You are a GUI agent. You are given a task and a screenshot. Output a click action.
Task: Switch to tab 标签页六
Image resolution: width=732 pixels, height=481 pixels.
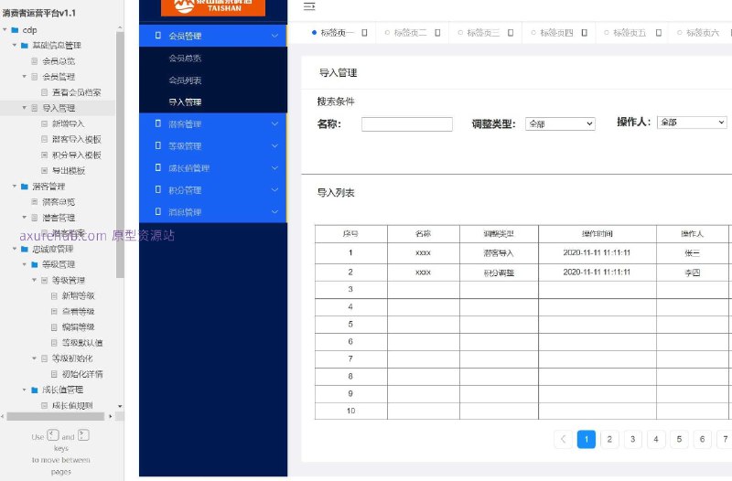click(x=703, y=33)
